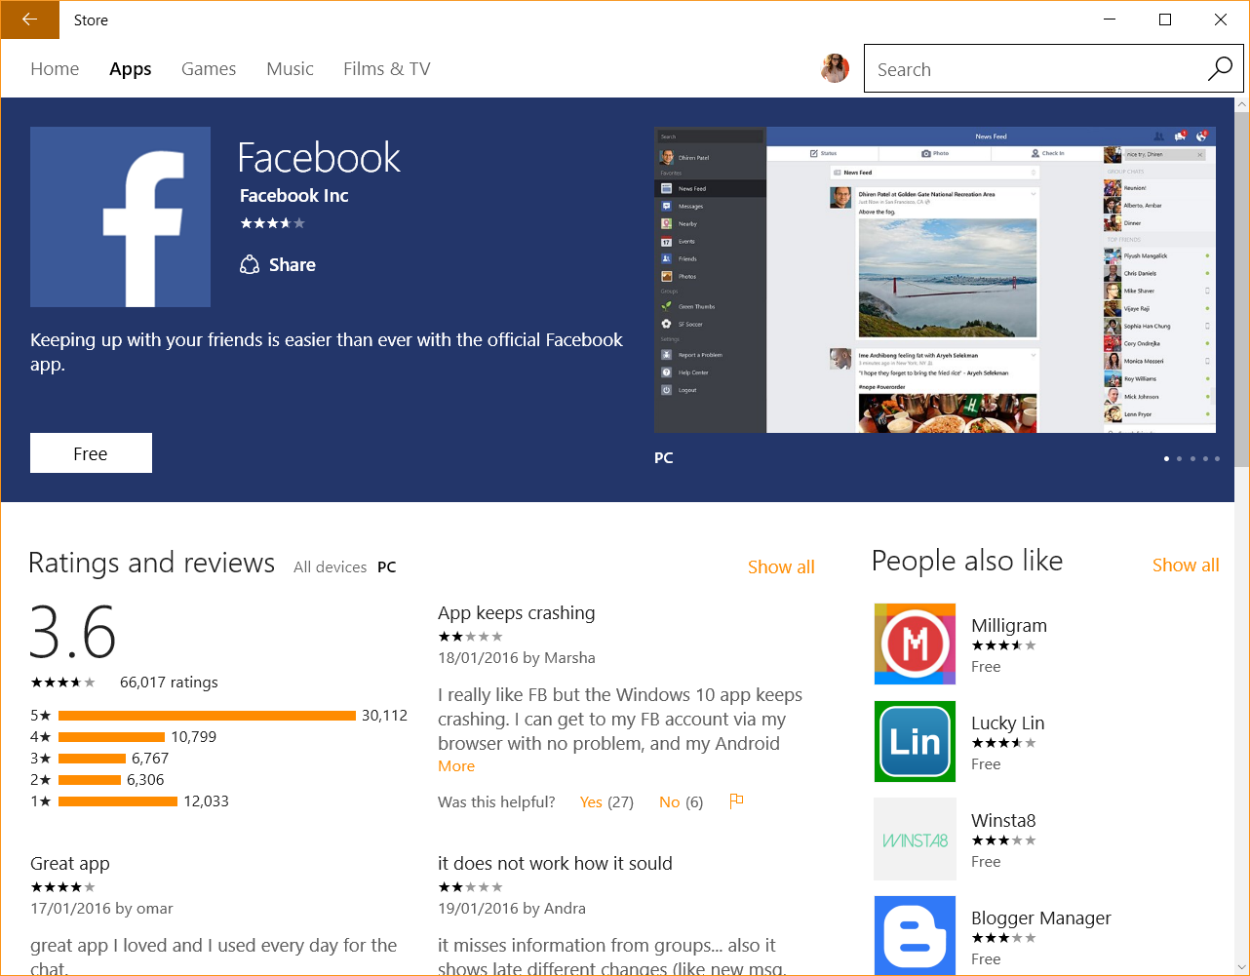Report Marsha's review with flag icon
Image resolution: width=1250 pixels, height=976 pixels.
pos(736,800)
